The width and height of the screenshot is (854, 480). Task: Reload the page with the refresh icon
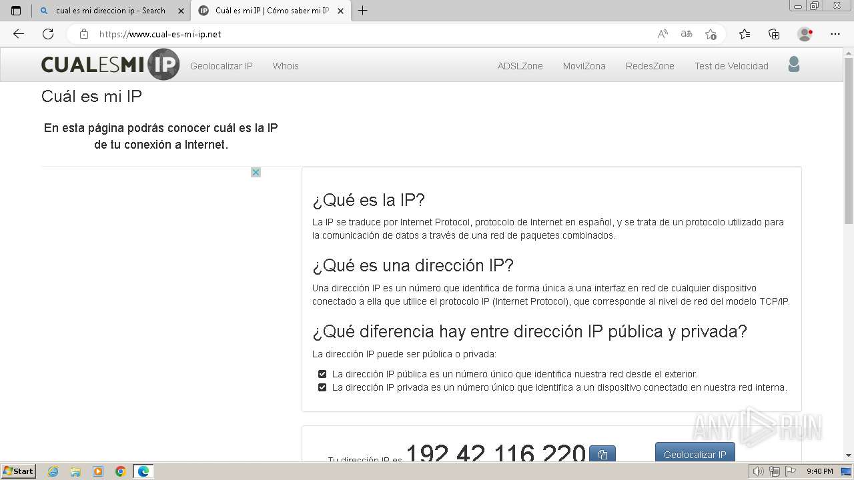coord(48,34)
